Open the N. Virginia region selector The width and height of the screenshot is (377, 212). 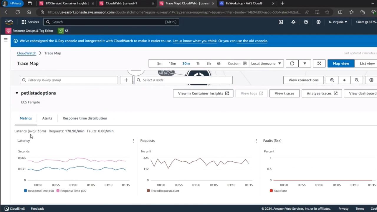coord(338,22)
